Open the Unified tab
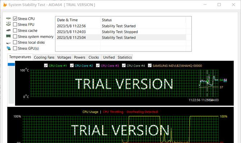Viewport: 241px width, 143px height. pyautogui.click(x=109, y=57)
